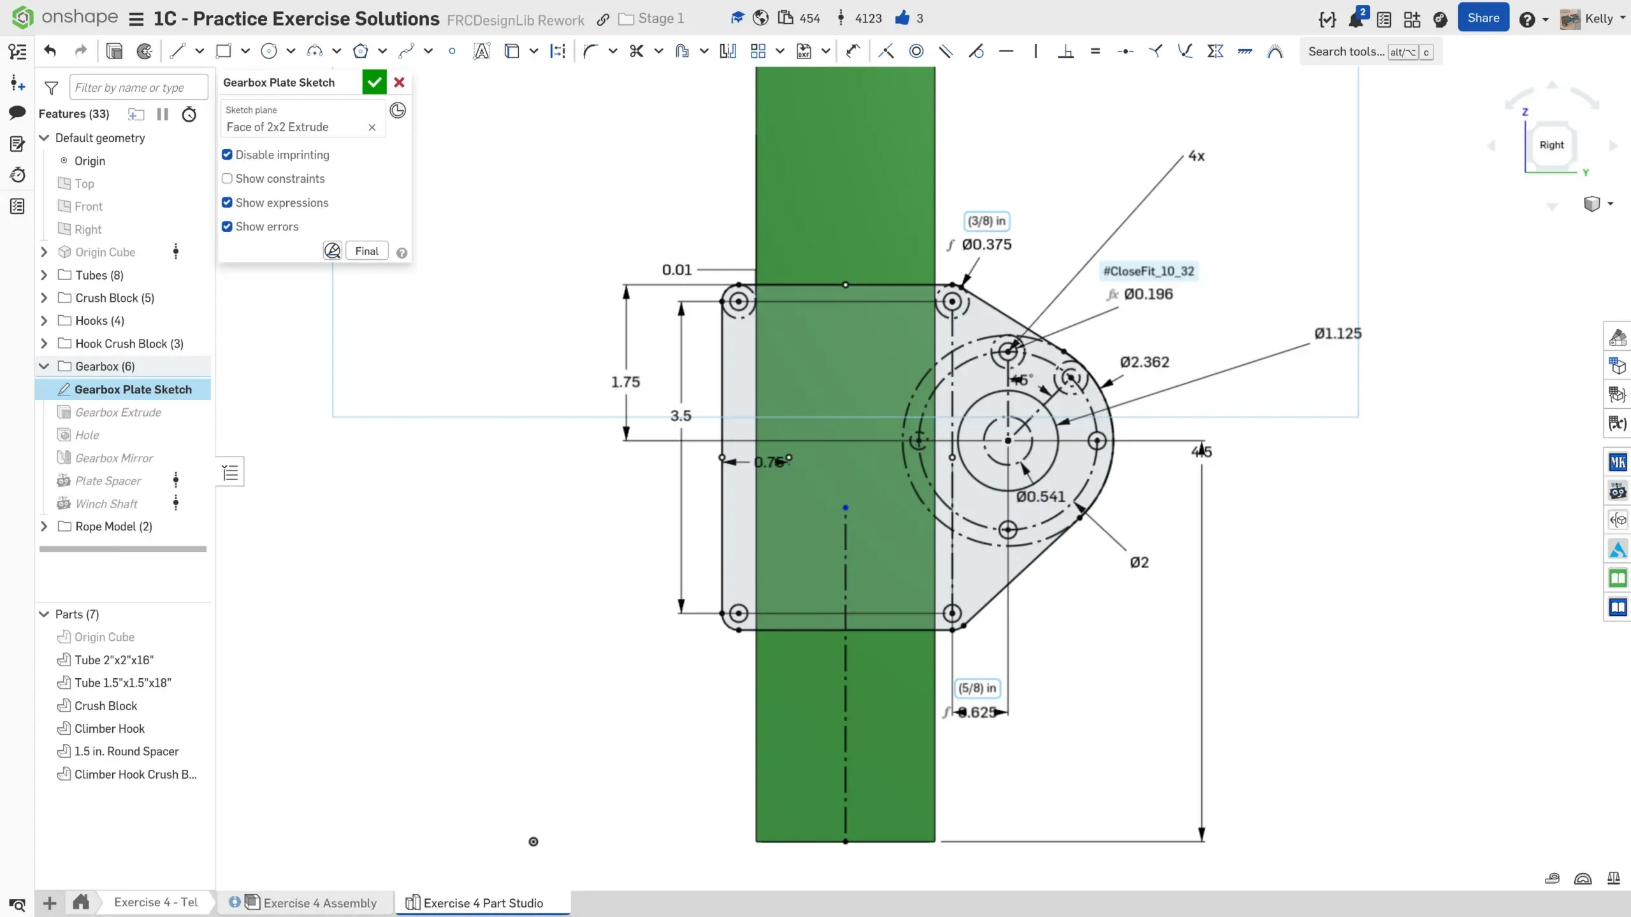Open Exercise 4 - Tel tab

[156, 902]
